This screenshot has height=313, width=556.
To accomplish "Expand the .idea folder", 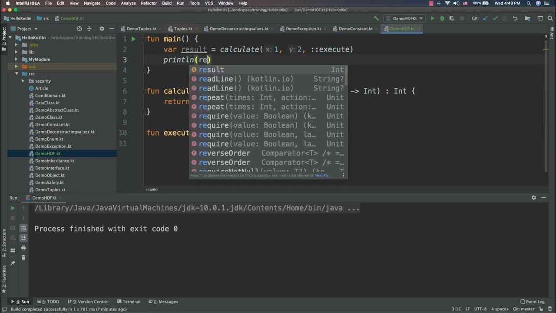I will 17,45.
